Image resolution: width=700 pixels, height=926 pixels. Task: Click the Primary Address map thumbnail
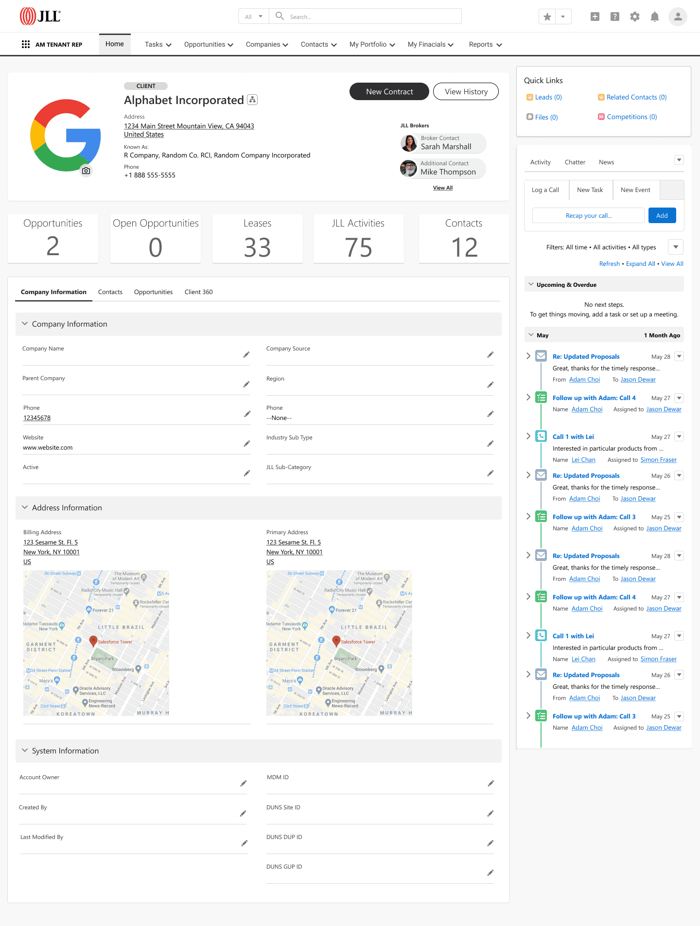coord(339,643)
